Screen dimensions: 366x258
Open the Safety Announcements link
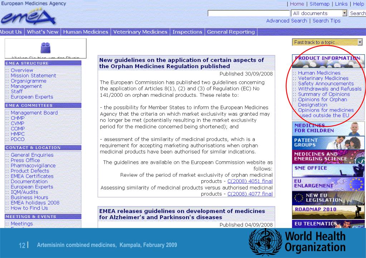coord(326,84)
